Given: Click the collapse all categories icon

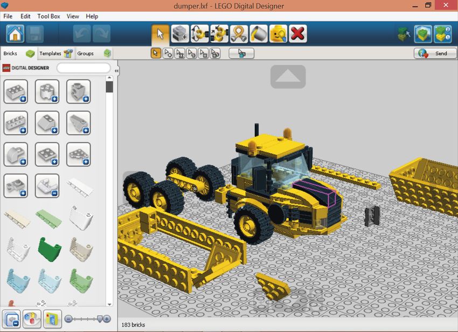Looking at the screenshot, I should (x=12, y=319).
